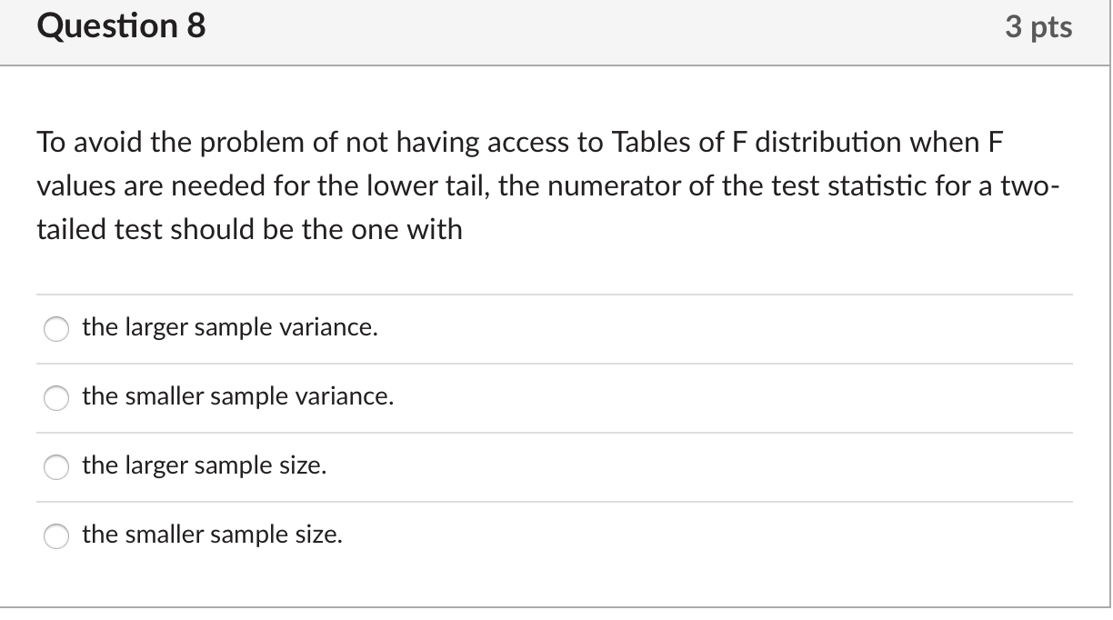
Task: Select the radio button for larger sample size
Action: tap(56, 467)
